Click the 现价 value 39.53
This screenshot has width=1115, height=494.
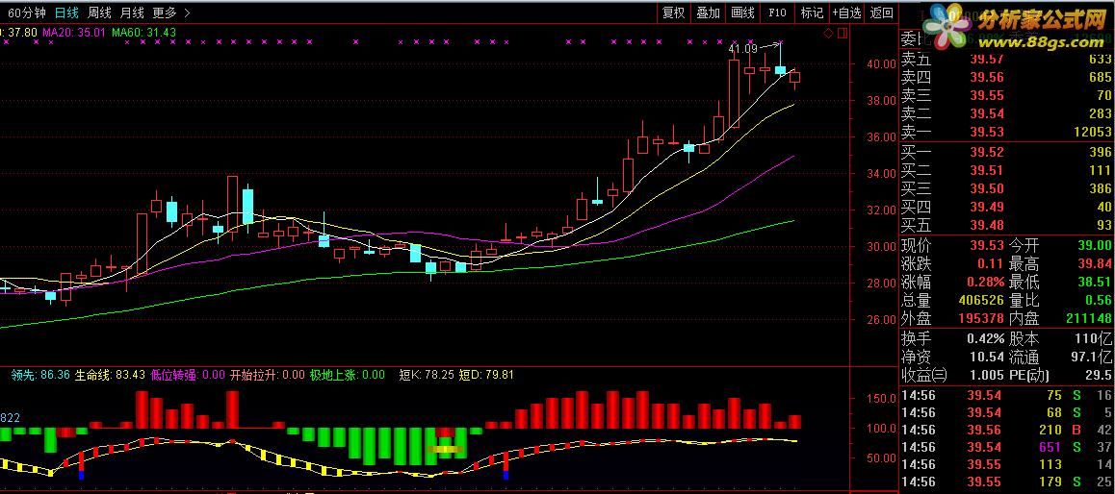989,246
